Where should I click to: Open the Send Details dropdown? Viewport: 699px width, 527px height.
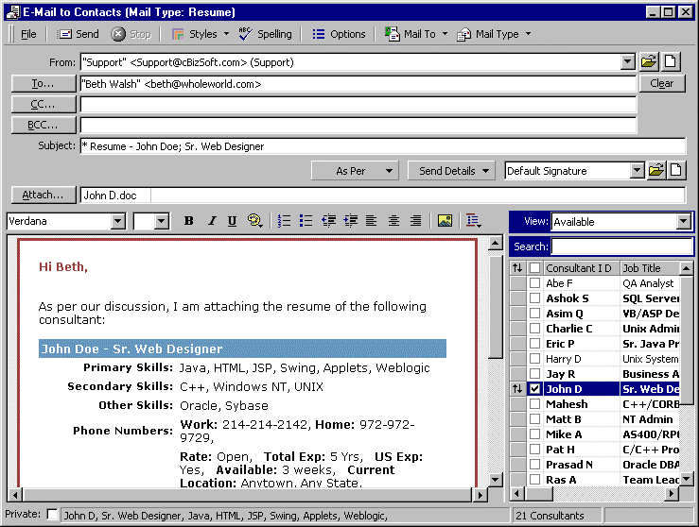[451, 171]
